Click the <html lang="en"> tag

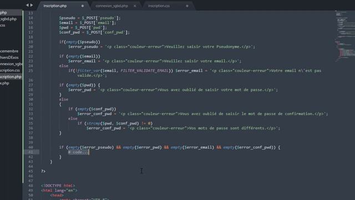59,190
